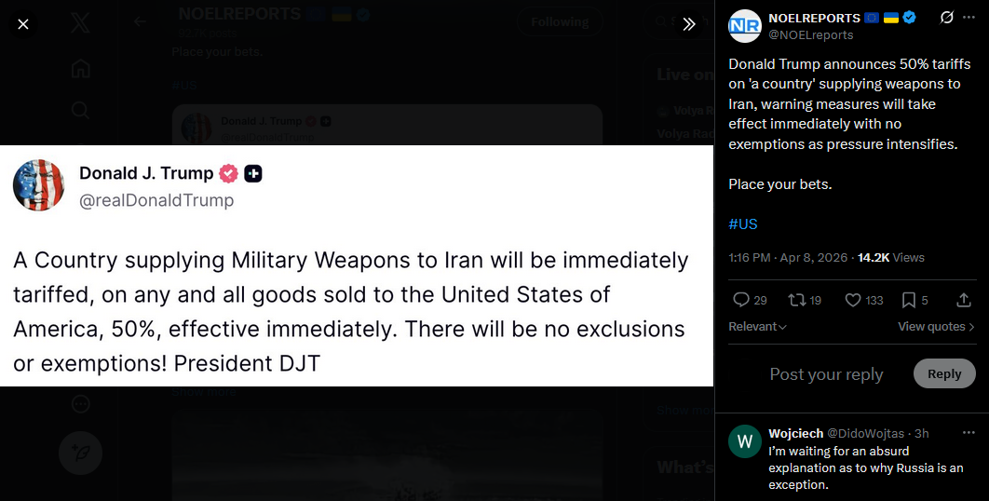Collapse the side panel with double chevron
This screenshot has width=989, height=501.
(x=689, y=24)
